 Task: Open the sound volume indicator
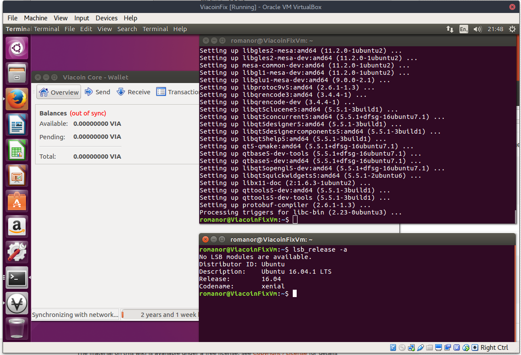tap(477, 29)
